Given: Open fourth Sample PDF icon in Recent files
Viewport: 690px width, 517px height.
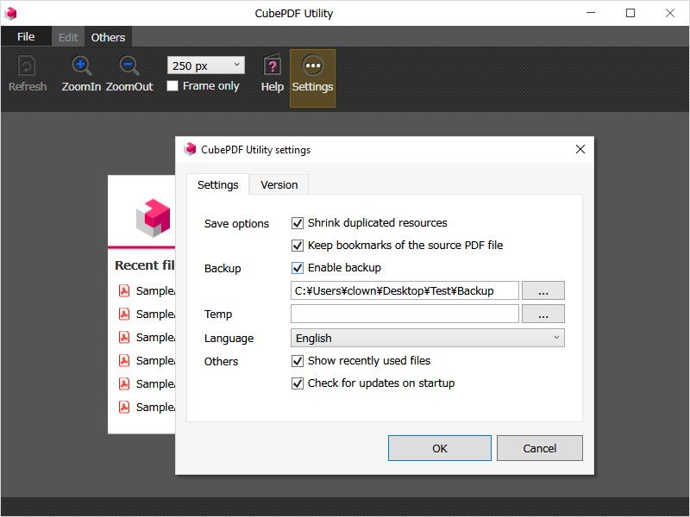Looking at the screenshot, I should pyautogui.click(x=124, y=360).
